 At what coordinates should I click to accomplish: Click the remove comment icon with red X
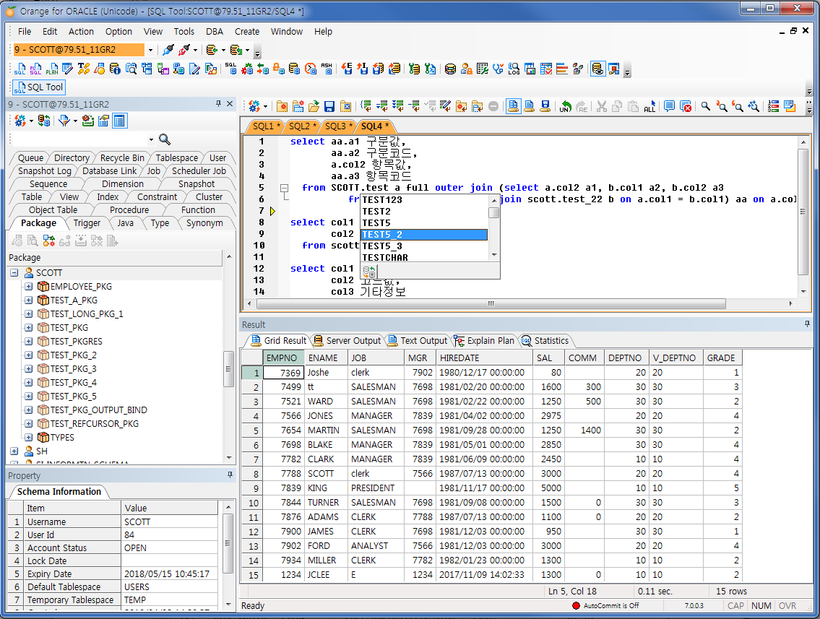[685, 107]
